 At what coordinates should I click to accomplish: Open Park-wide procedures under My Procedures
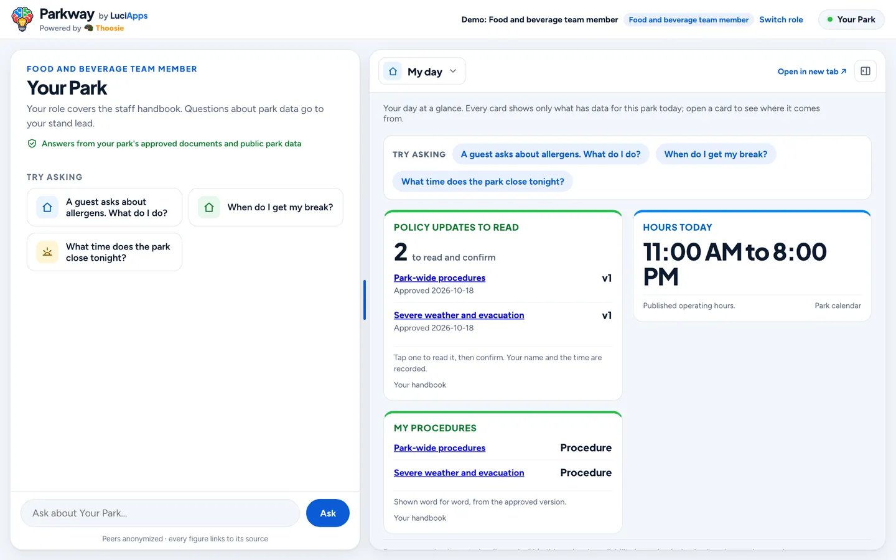click(x=439, y=448)
